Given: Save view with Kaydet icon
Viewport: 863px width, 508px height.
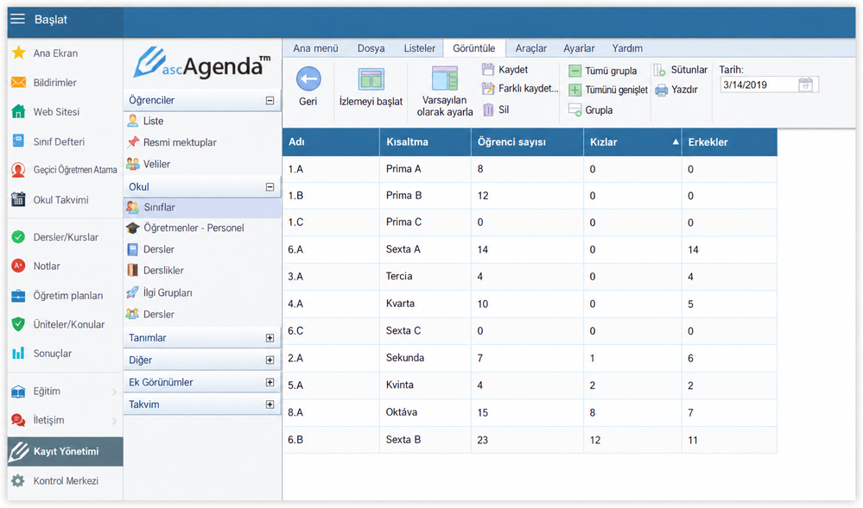Looking at the screenshot, I should coord(487,69).
